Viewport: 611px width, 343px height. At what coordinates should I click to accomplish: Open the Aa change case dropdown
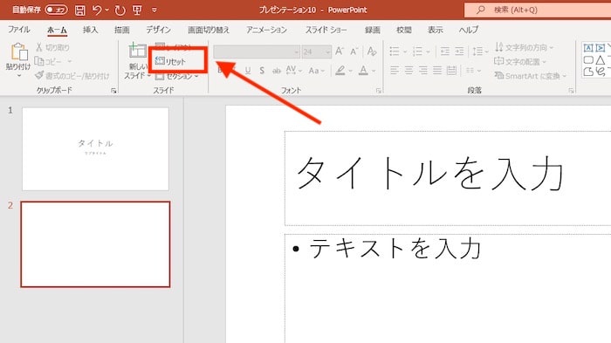coord(316,71)
